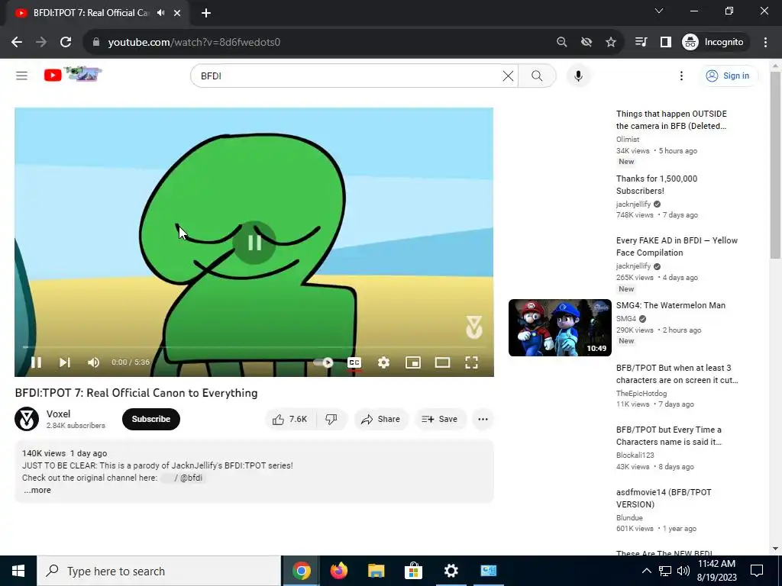This screenshot has width=782, height=586.
Task: Mute the video player volume
Action: click(93, 362)
